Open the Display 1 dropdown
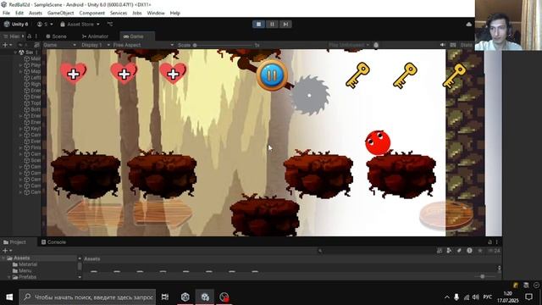Viewport: 542px width, 305px height. point(96,45)
